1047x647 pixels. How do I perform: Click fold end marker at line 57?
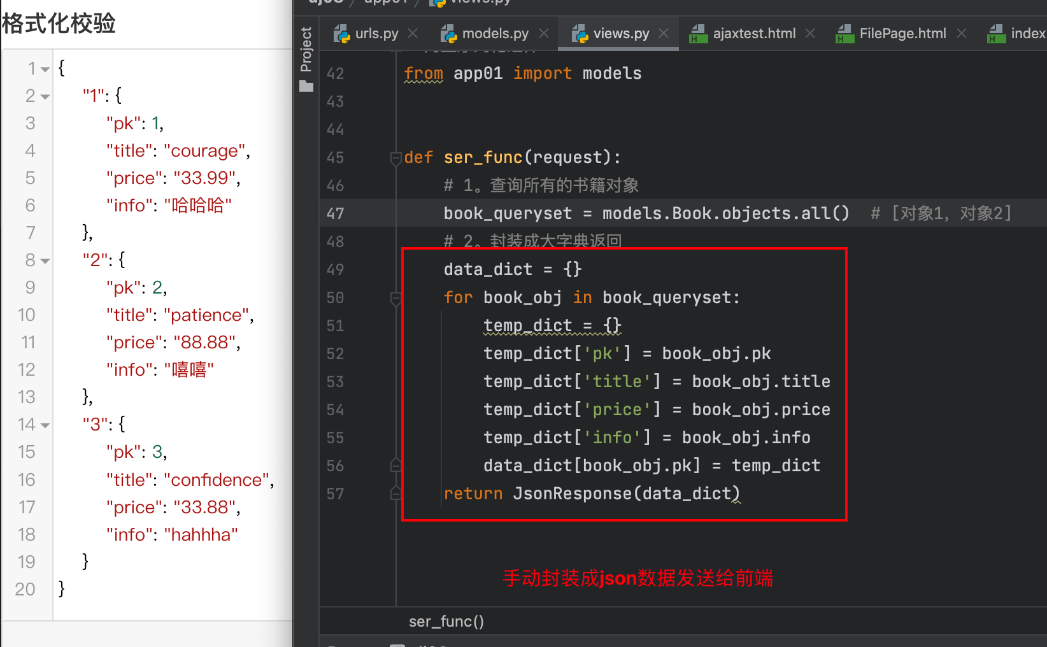pos(395,494)
